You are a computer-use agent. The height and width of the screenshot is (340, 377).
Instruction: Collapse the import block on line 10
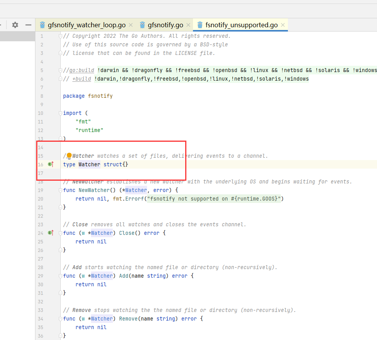coord(60,113)
